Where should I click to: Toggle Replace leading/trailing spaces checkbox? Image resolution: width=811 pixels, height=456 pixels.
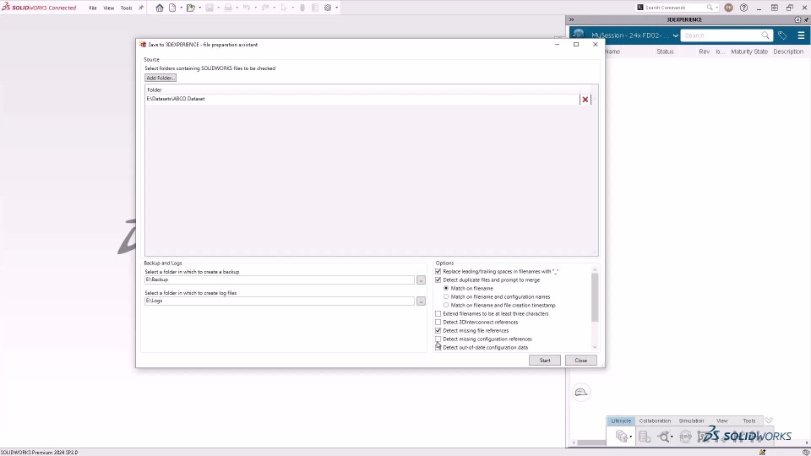click(438, 271)
